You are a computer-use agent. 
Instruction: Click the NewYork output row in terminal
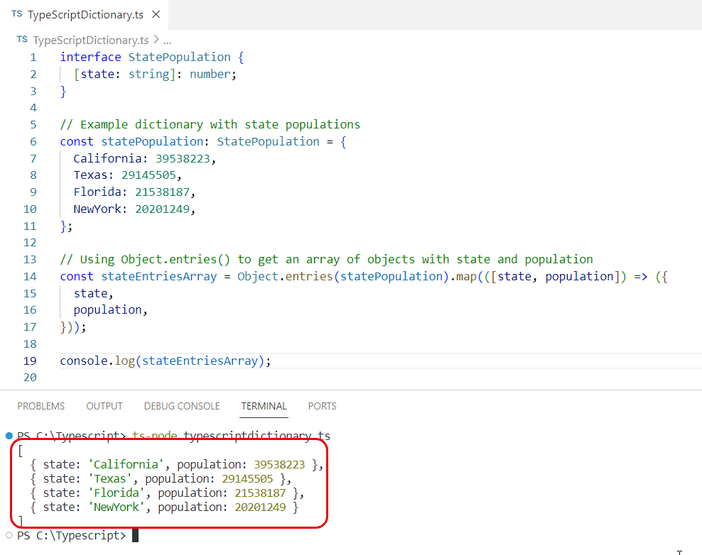pyautogui.click(x=164, y=507)
